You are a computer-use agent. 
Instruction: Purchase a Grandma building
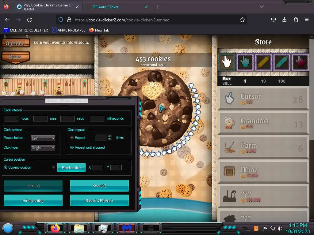pos(263,124)
